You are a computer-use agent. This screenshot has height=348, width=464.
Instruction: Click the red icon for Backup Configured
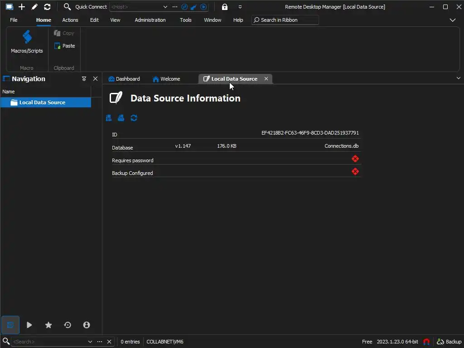click(355, 172)
